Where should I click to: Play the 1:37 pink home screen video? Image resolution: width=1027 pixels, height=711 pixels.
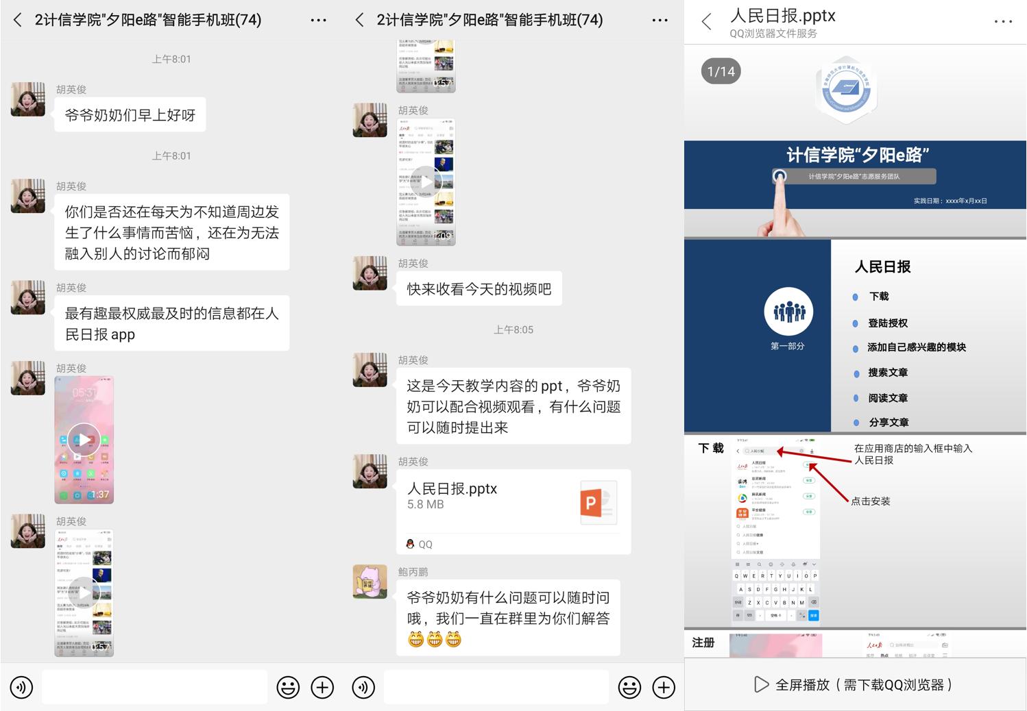(x=84, y=440)
